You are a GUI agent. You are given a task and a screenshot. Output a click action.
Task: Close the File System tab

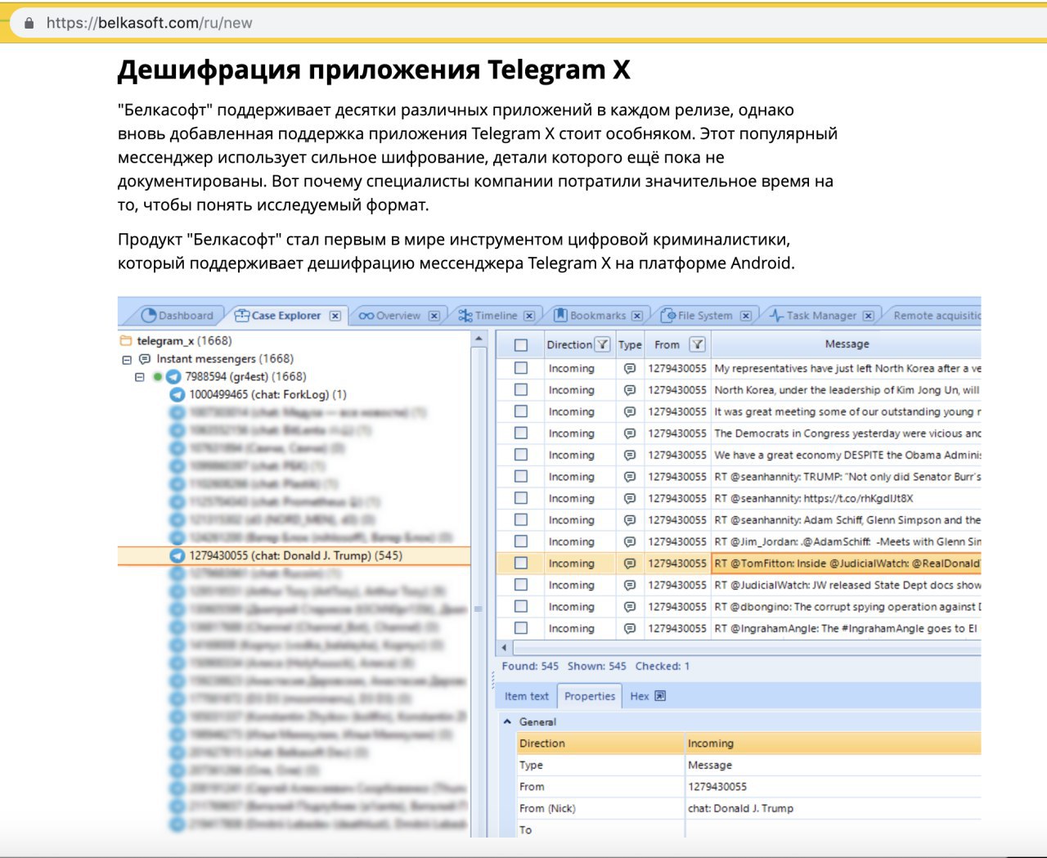(746, 316)
